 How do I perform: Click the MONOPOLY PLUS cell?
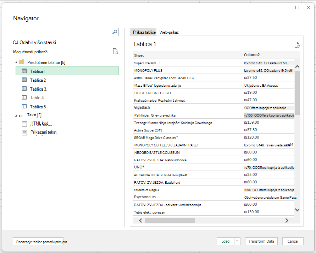[188, 70]
